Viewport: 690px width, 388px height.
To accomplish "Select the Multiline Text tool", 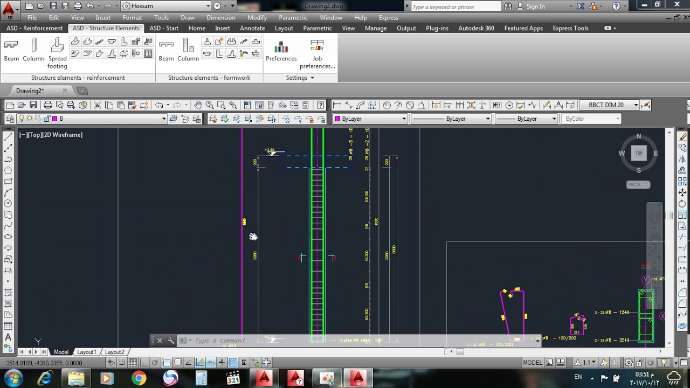I will tap(8, 337).
